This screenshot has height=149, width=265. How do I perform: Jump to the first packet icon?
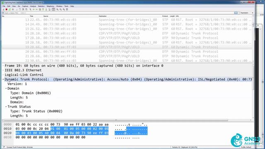click(x=43, y=10)
